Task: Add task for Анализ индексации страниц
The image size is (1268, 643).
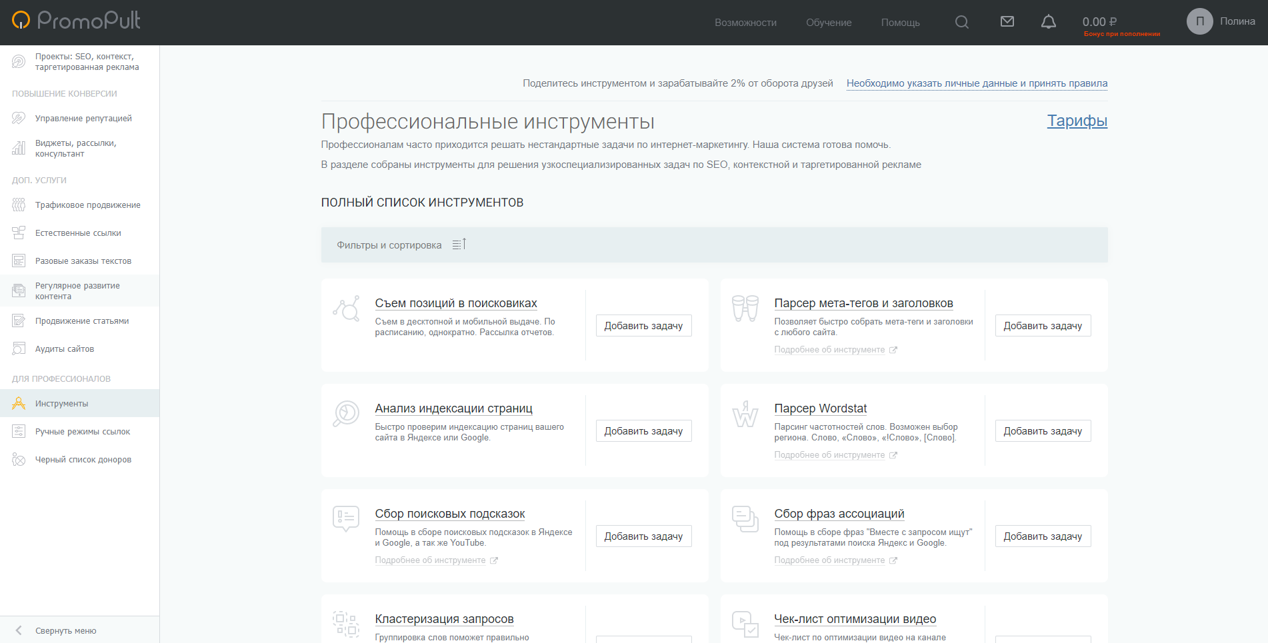Action: [x=643, y=431]
